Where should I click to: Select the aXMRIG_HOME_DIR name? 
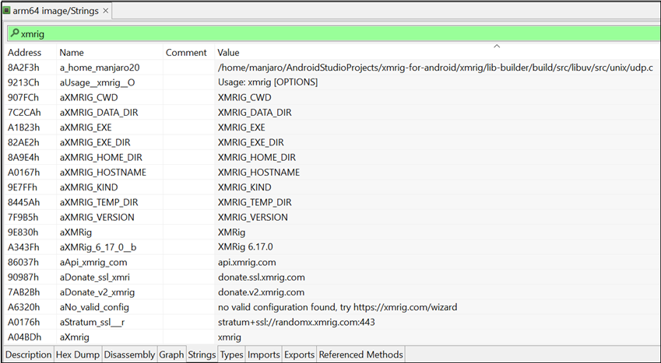coord(100,157)
